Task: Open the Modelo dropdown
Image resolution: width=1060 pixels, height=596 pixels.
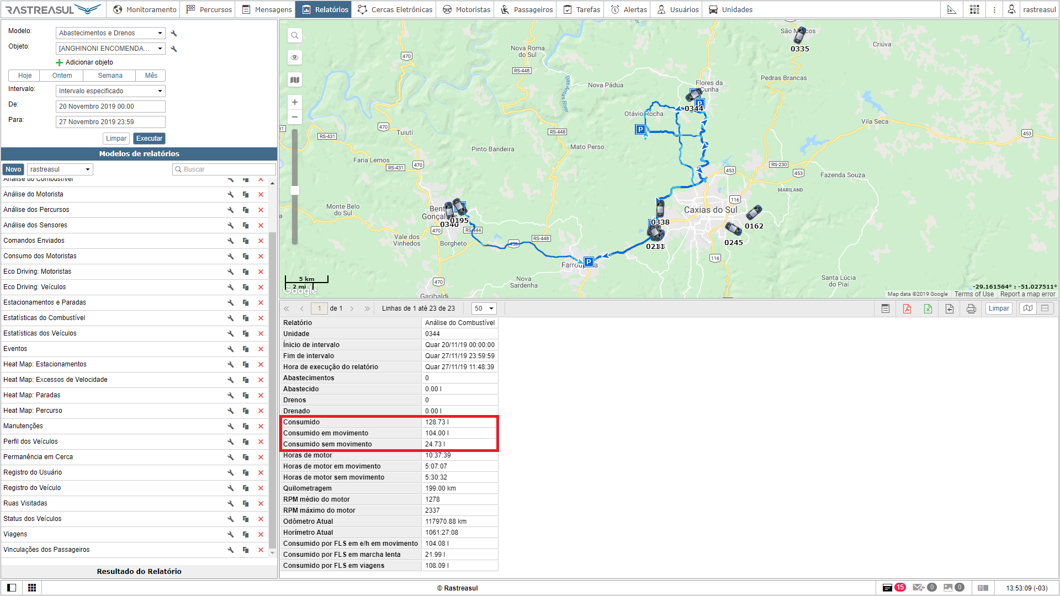Action: tap(110, 33)
